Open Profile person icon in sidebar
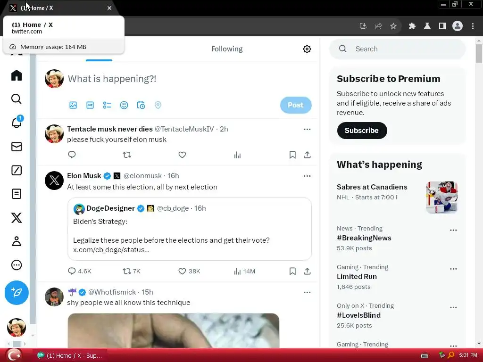Image resolution: width=483 pixels, height=362 pixels. tap(17, 241)
